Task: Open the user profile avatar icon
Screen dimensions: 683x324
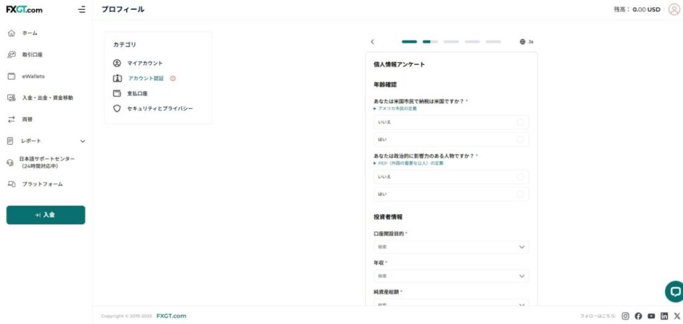Action: (674, 9)
